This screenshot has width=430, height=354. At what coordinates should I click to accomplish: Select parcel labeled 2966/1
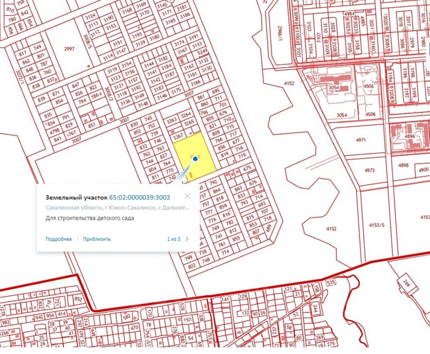[280, 33]
